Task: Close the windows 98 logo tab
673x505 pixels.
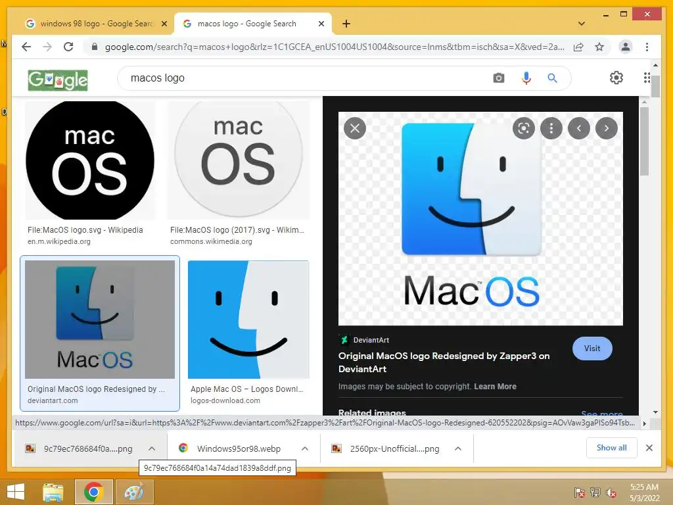Action: pyautogui.click(x=164, y=24)
